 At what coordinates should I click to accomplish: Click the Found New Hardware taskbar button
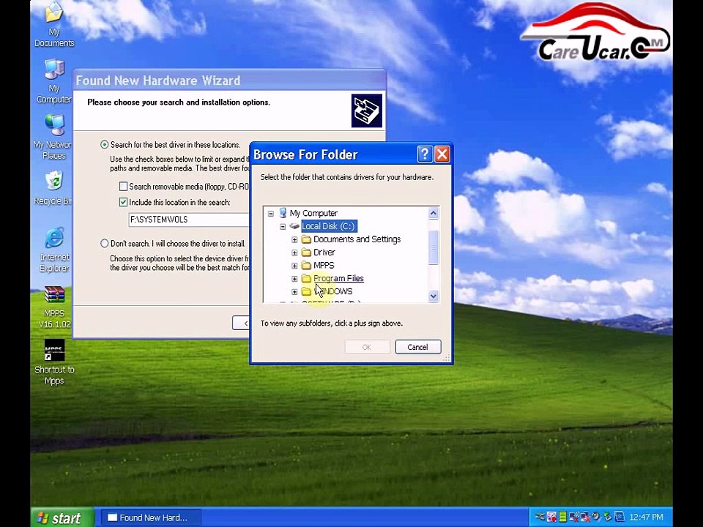click(x=151, y=517)
